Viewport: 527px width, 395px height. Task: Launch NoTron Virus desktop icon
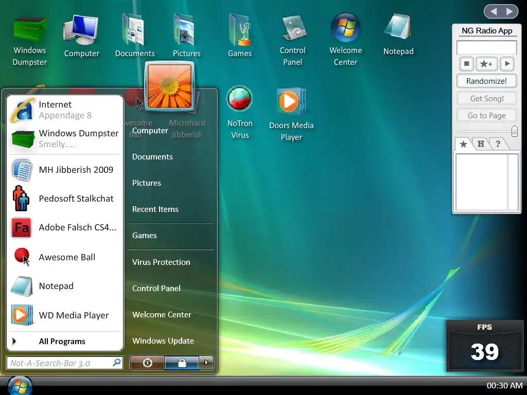point(240,113)
